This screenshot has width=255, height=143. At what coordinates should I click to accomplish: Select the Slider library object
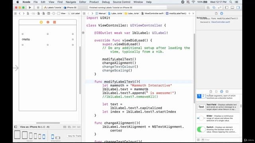pos(218,118)
